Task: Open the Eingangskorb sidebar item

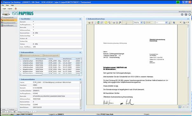Action: click(9, 17)
